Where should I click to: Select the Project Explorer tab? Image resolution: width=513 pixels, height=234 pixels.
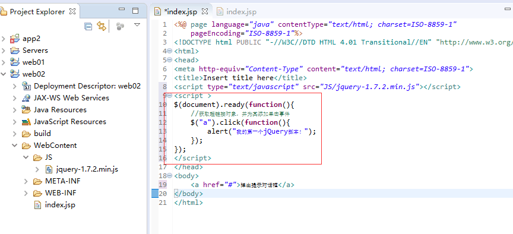point(37,12)
